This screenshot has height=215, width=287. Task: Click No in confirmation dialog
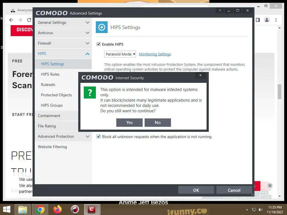pos(158,123)
